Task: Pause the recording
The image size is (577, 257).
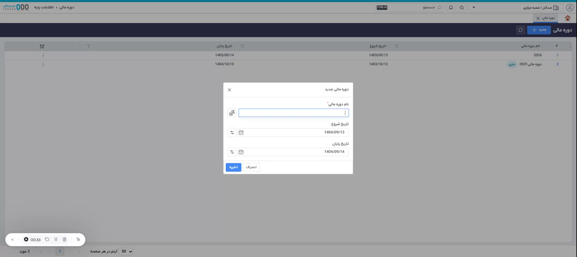Action: point(56,239)
